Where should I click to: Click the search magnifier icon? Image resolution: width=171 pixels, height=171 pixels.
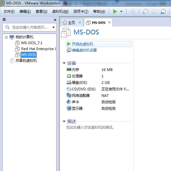7,27
